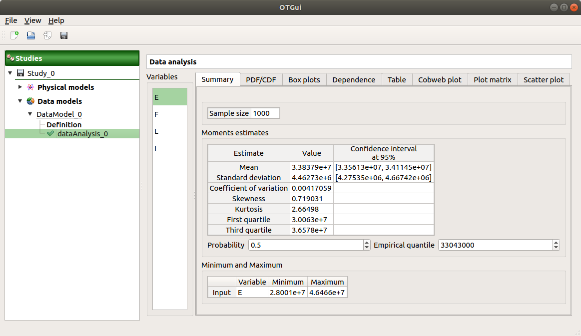This screenshot has width=581, height=336.
Task: Open an existing study via the folder icon
Action: pos(30,35)
